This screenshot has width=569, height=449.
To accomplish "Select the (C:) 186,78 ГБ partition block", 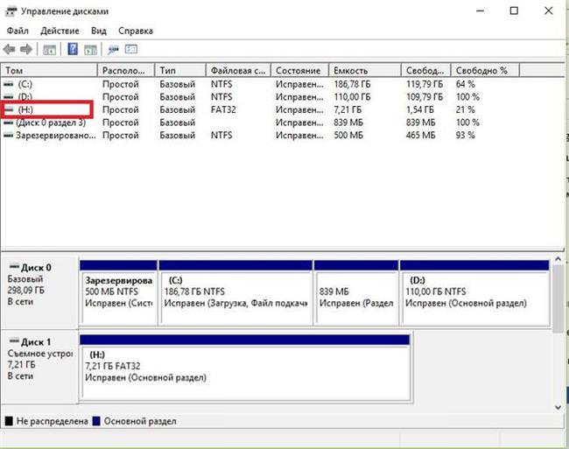I will (x=235, y=292).
